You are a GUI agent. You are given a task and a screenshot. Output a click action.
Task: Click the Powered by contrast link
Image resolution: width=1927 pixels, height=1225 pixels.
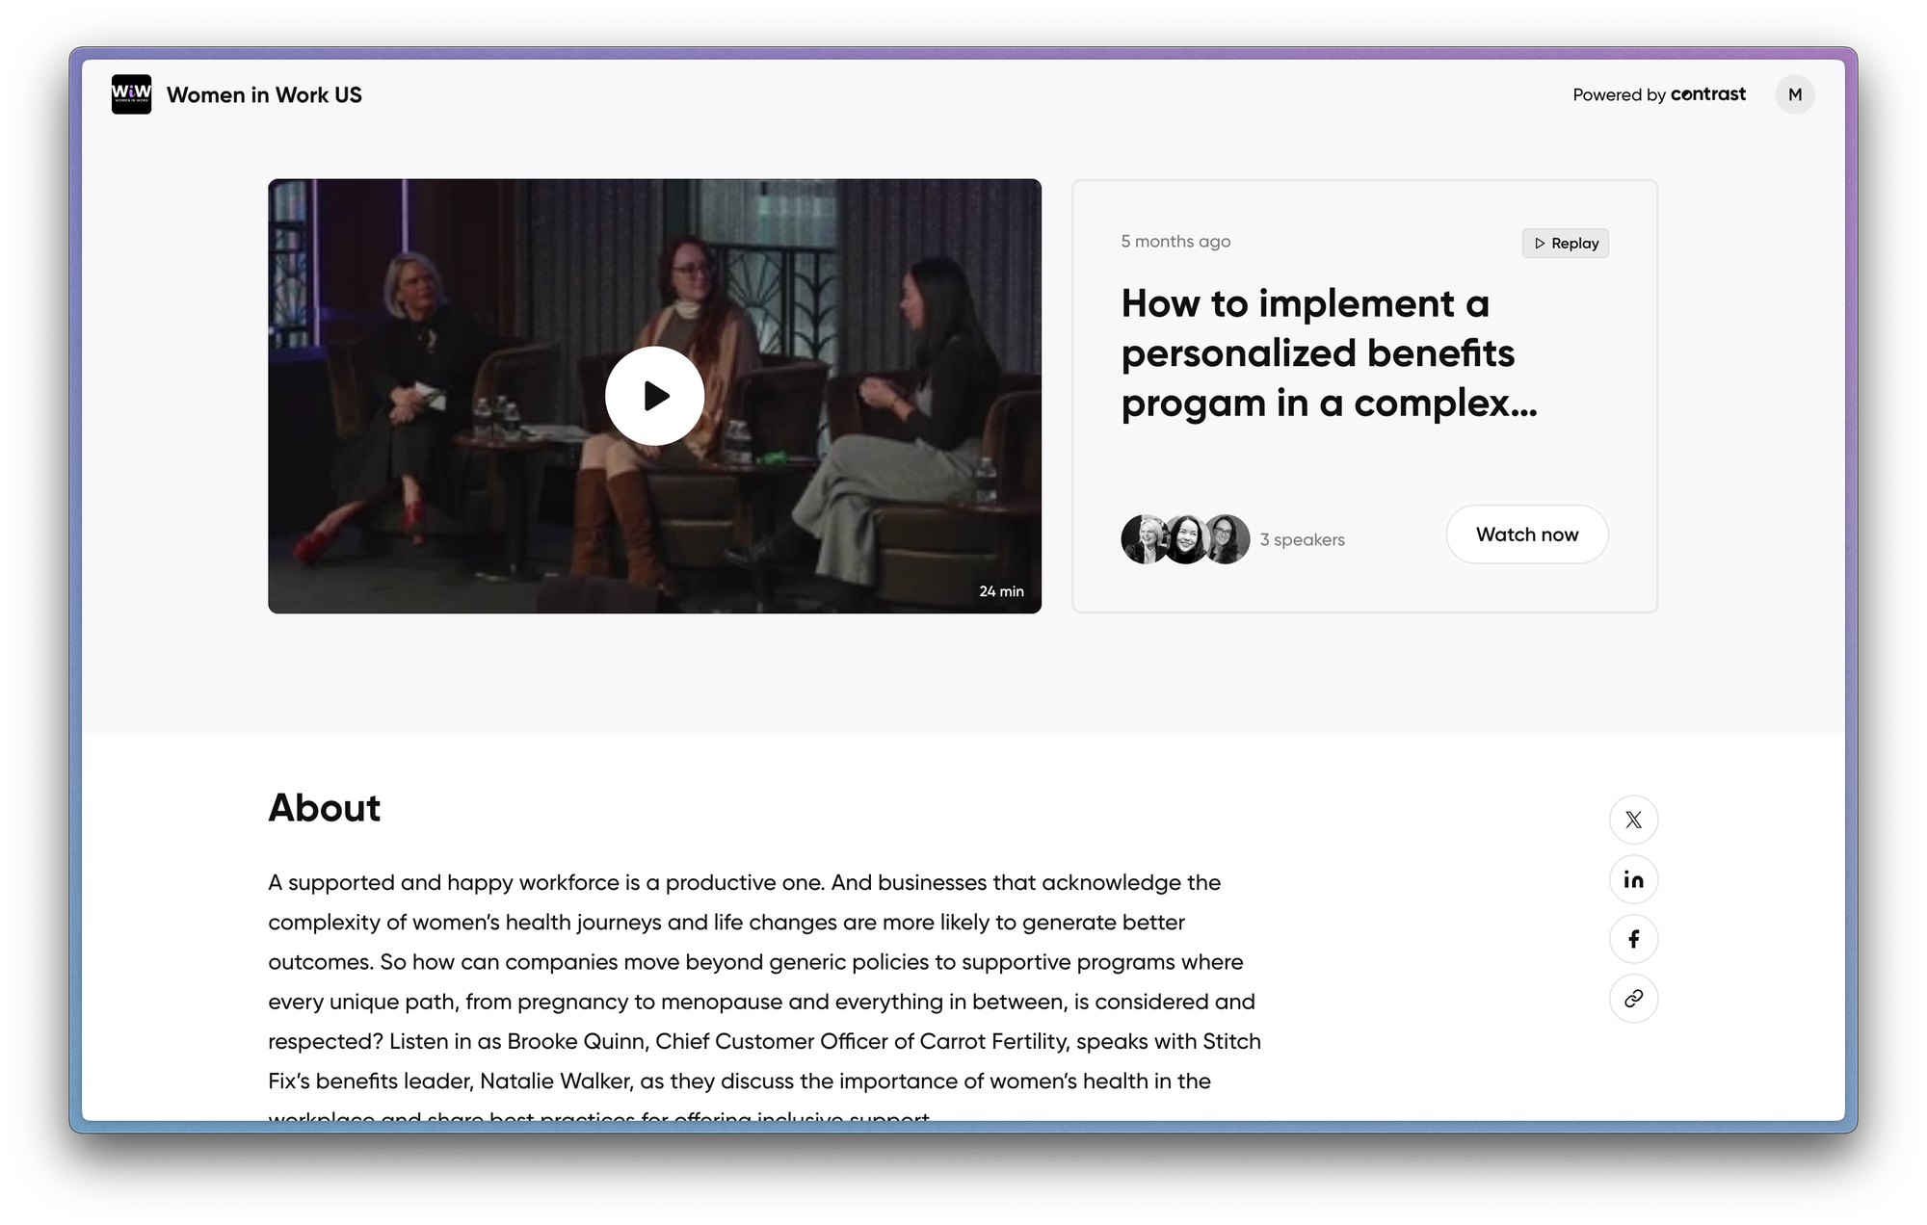tap(1659, 94)
